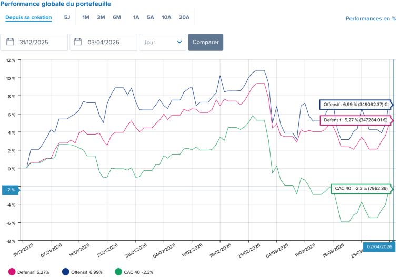
Task: Toggle the CAC 40 series in legend
Action: (135, 272)
